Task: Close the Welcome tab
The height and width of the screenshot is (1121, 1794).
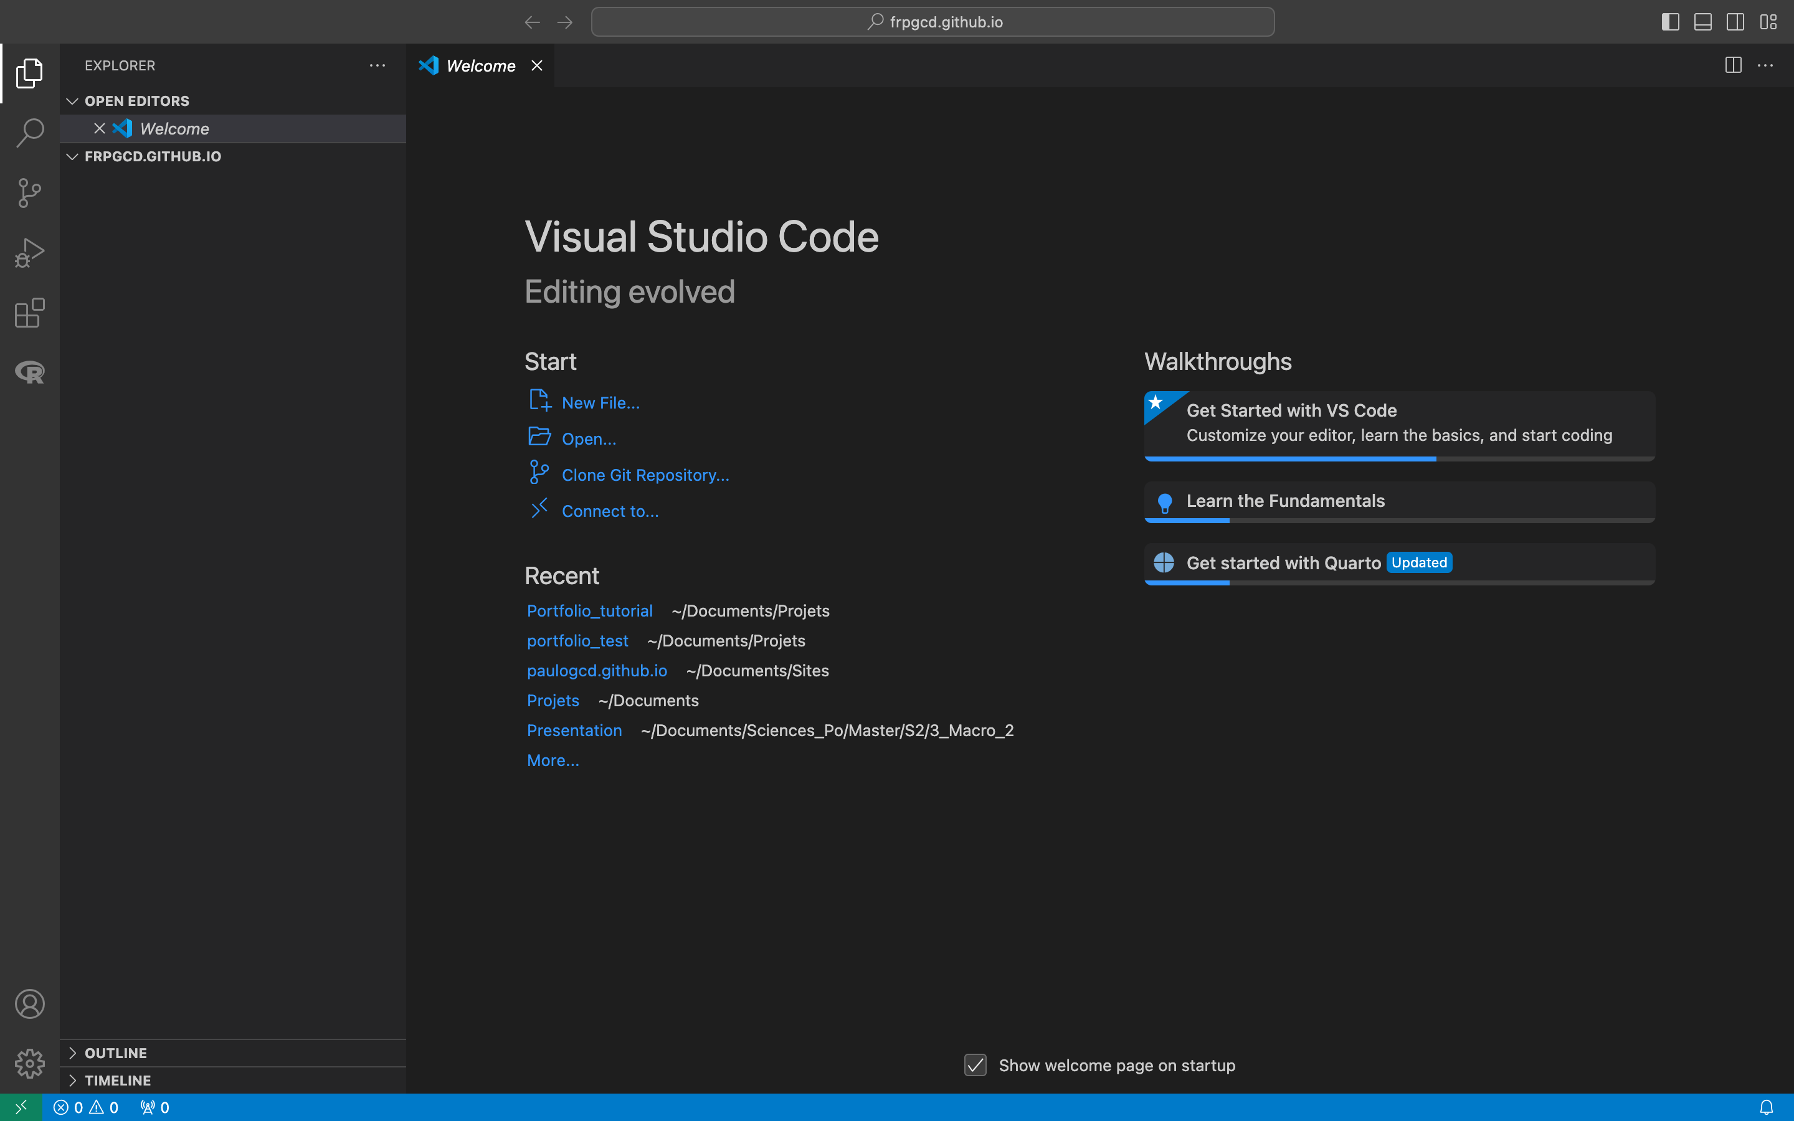Action: tap(537, 65)
